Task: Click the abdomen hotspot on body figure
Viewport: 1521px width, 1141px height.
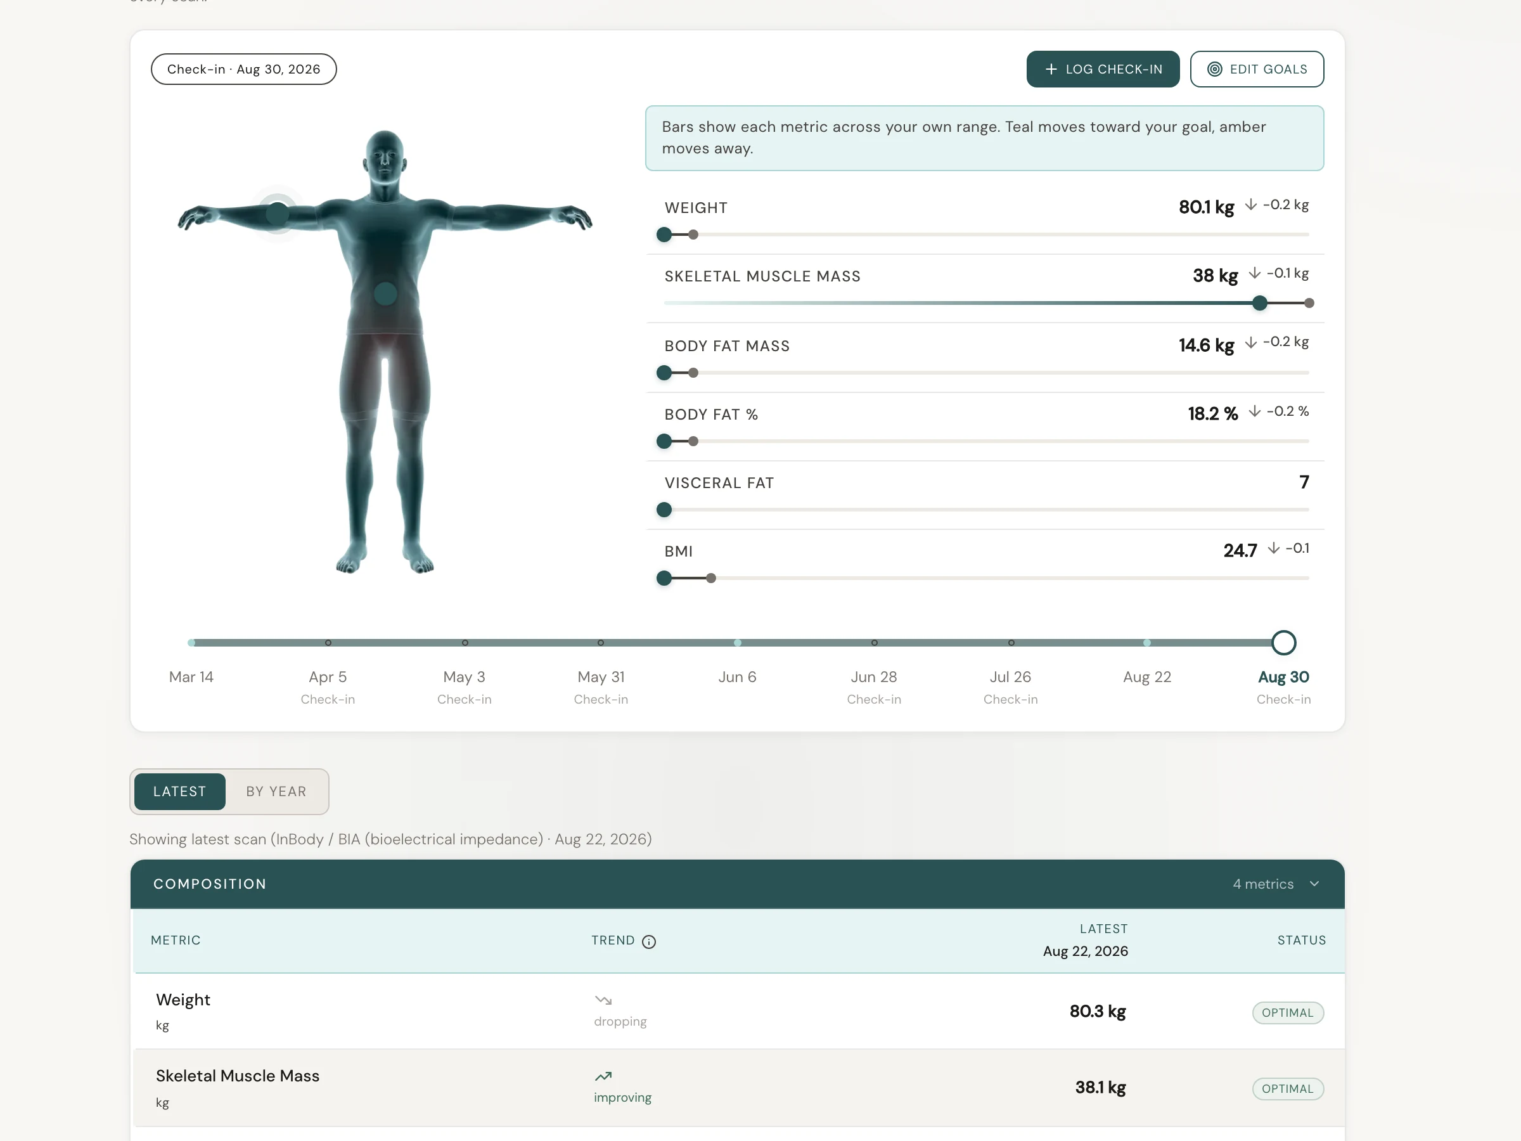Action: pyautogui.click(x=385, y=293)
